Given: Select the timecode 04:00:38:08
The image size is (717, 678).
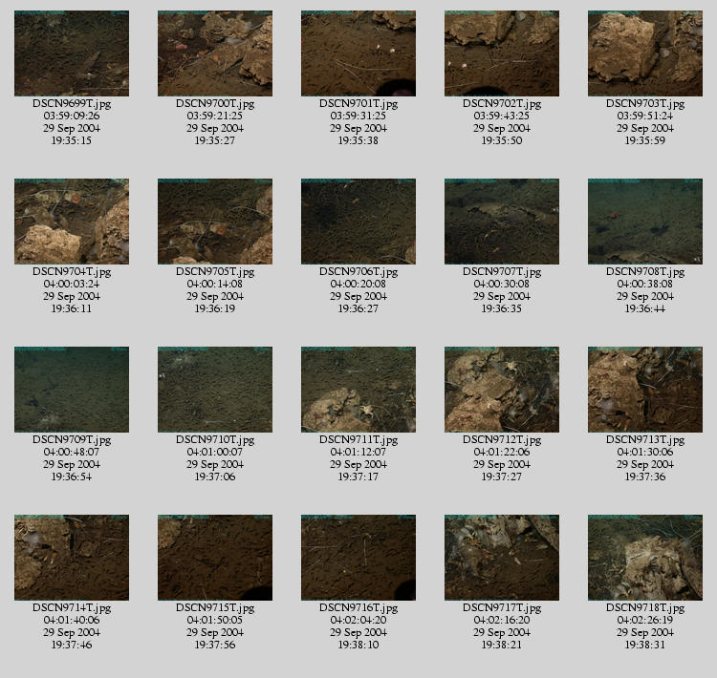Looking at the screenshot, I should 645,284.
